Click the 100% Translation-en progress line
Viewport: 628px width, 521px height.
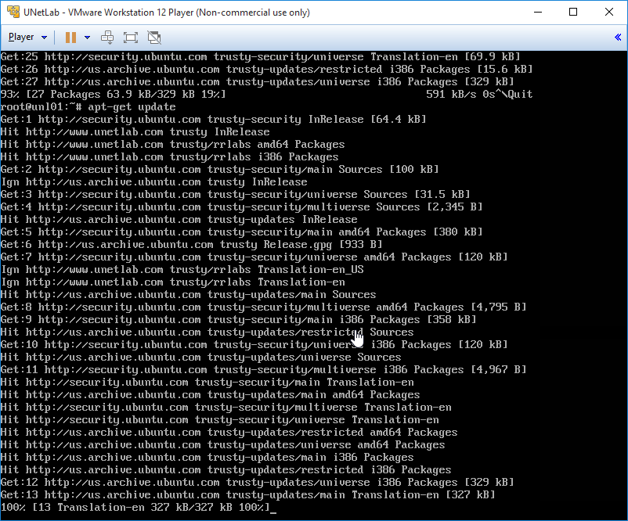(135, 508)
